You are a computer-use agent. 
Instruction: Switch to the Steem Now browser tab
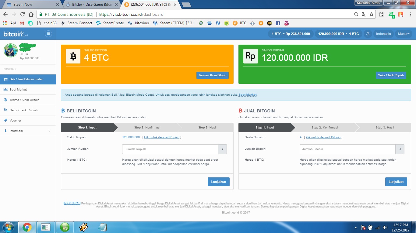pyautogui.click(x=32, y=5)
